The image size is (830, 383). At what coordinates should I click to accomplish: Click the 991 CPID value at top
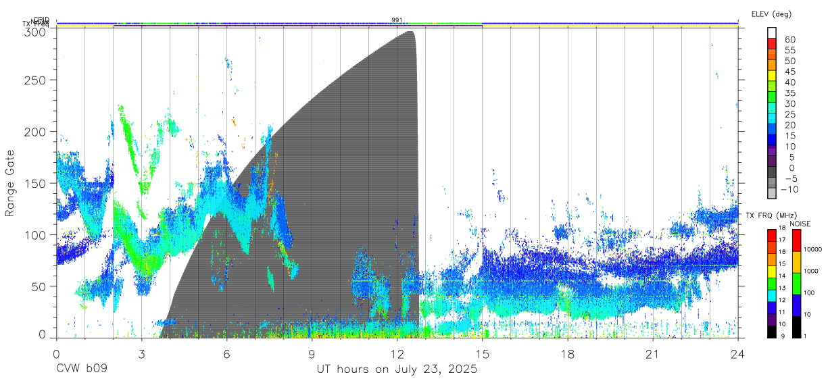click(x=397, y=20)
